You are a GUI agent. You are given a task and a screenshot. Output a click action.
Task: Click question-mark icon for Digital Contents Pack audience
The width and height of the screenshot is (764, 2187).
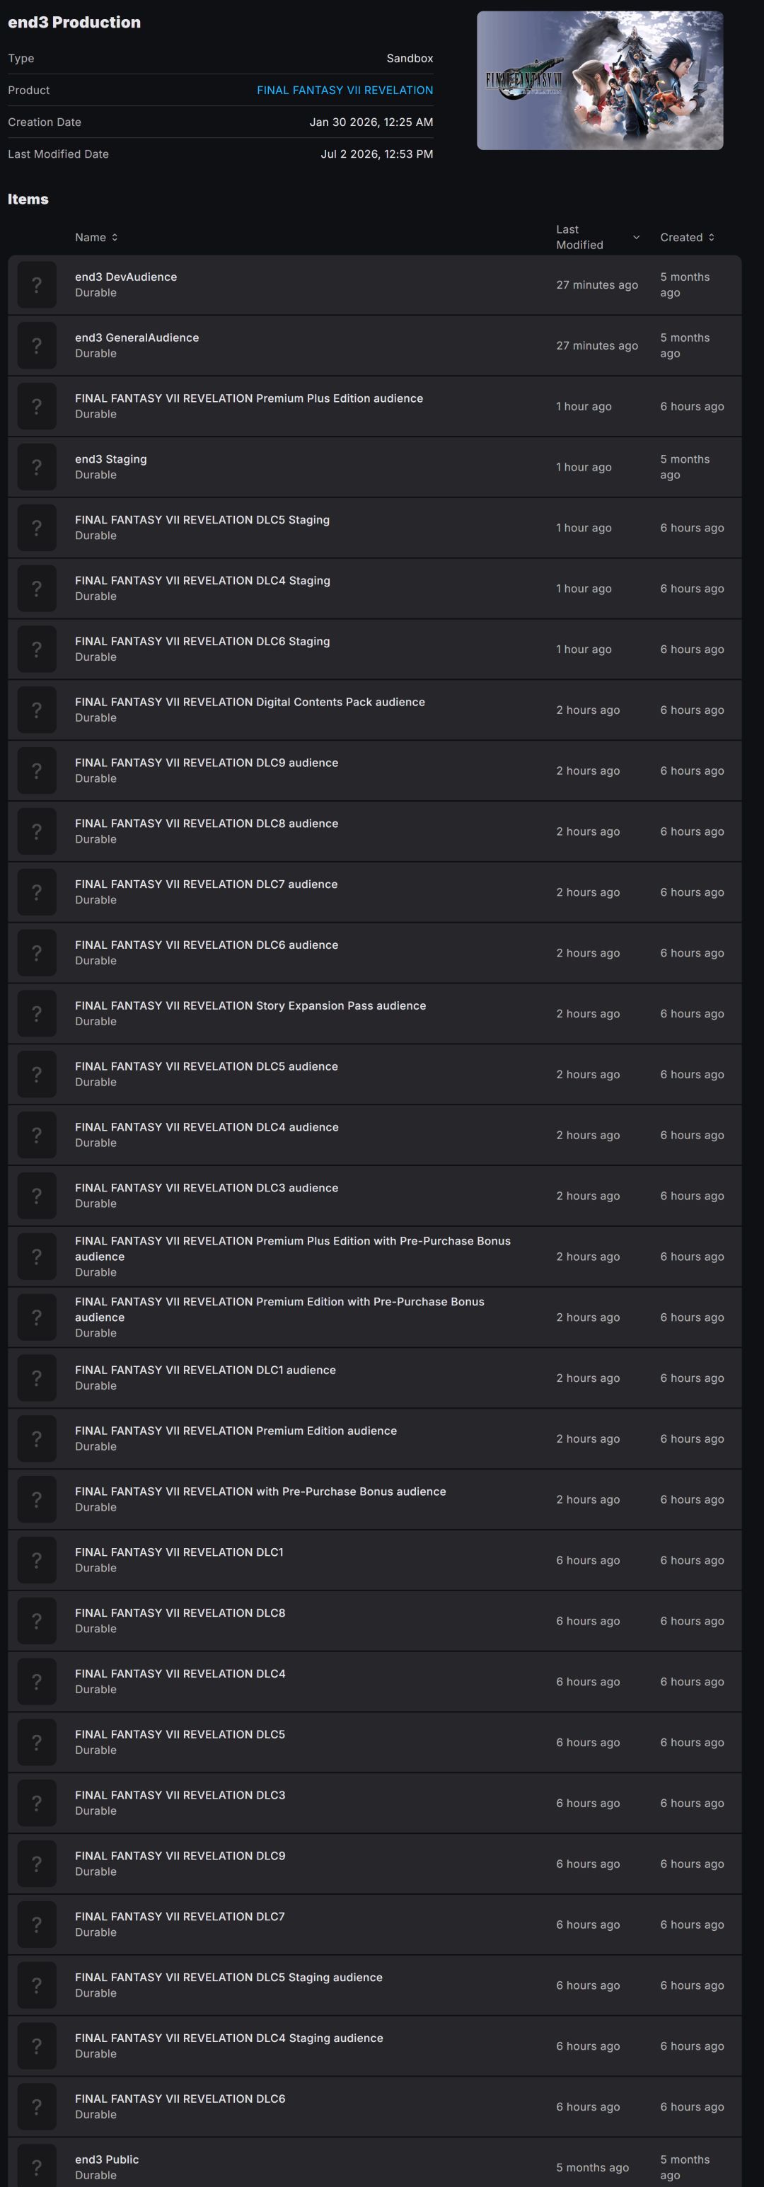tap(37, 710)
